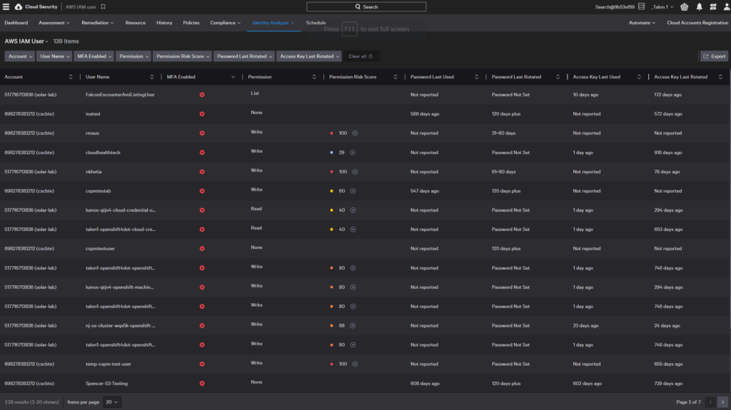Click MFA disabled icon for ioatest
This screenshot has width=731, height=410.
pos(202,113)
